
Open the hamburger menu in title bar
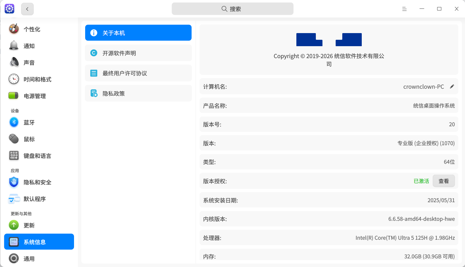(x=404, y=9)
